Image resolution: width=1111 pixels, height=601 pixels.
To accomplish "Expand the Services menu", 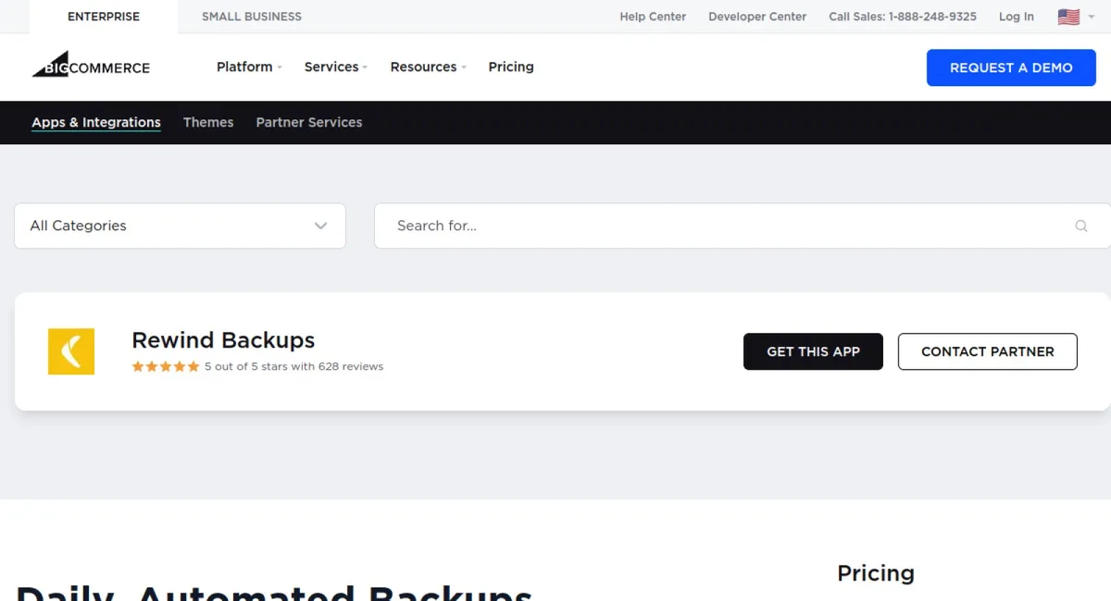I will tap(336, 67).
